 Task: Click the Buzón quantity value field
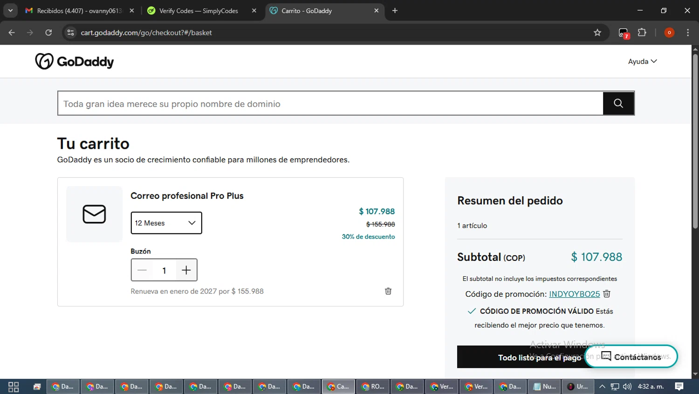[x=164, y=270]
